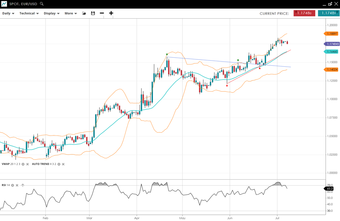The height and width of the screenshot is (221, 340).
Task: Click the purple 1.174845 price label
Action: pyautogui.click(x=332, y=44)
